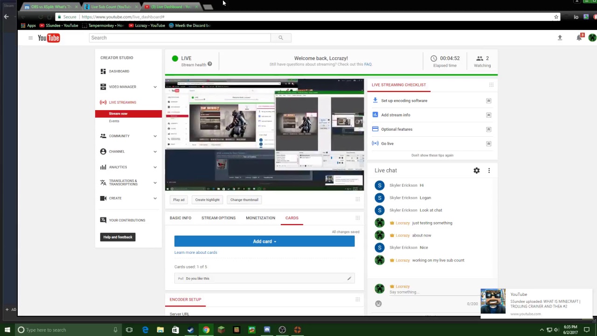Open the Action Center notification icon
This screenshot has width=597, height=336.
pos(587,330)
